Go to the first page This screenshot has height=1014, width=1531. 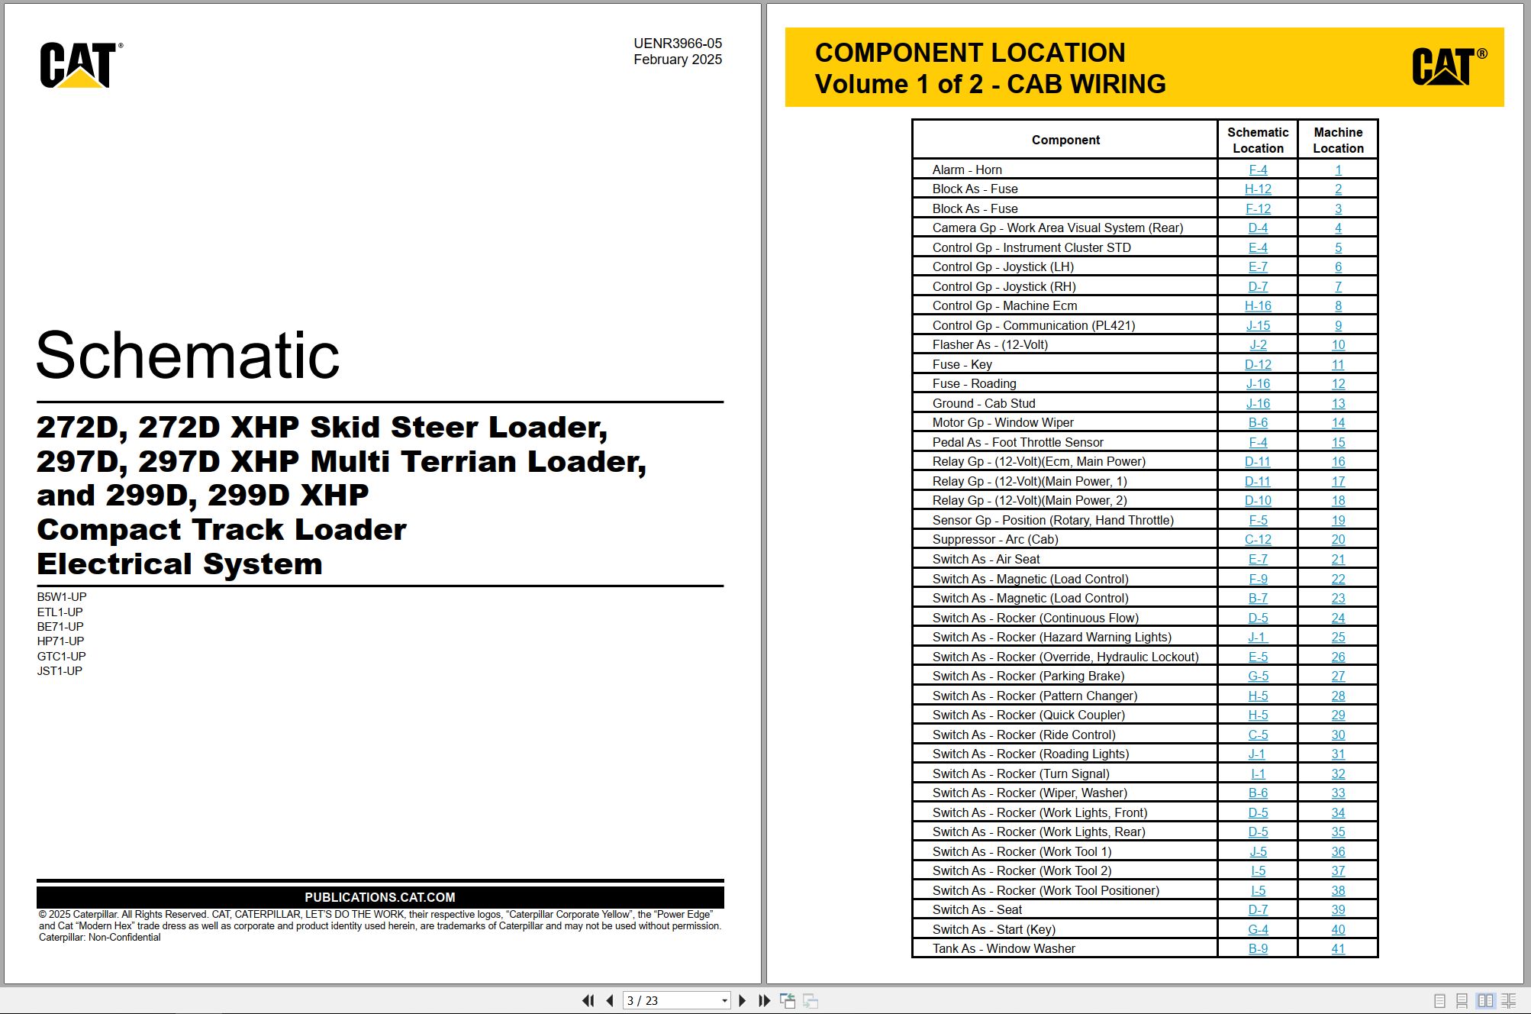(588, 1000)
